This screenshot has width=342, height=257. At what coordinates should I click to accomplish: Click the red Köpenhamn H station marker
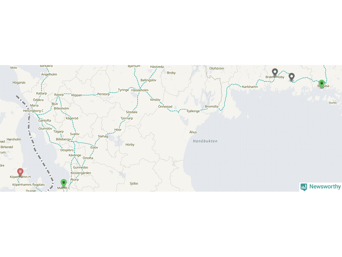pos(20,172)
